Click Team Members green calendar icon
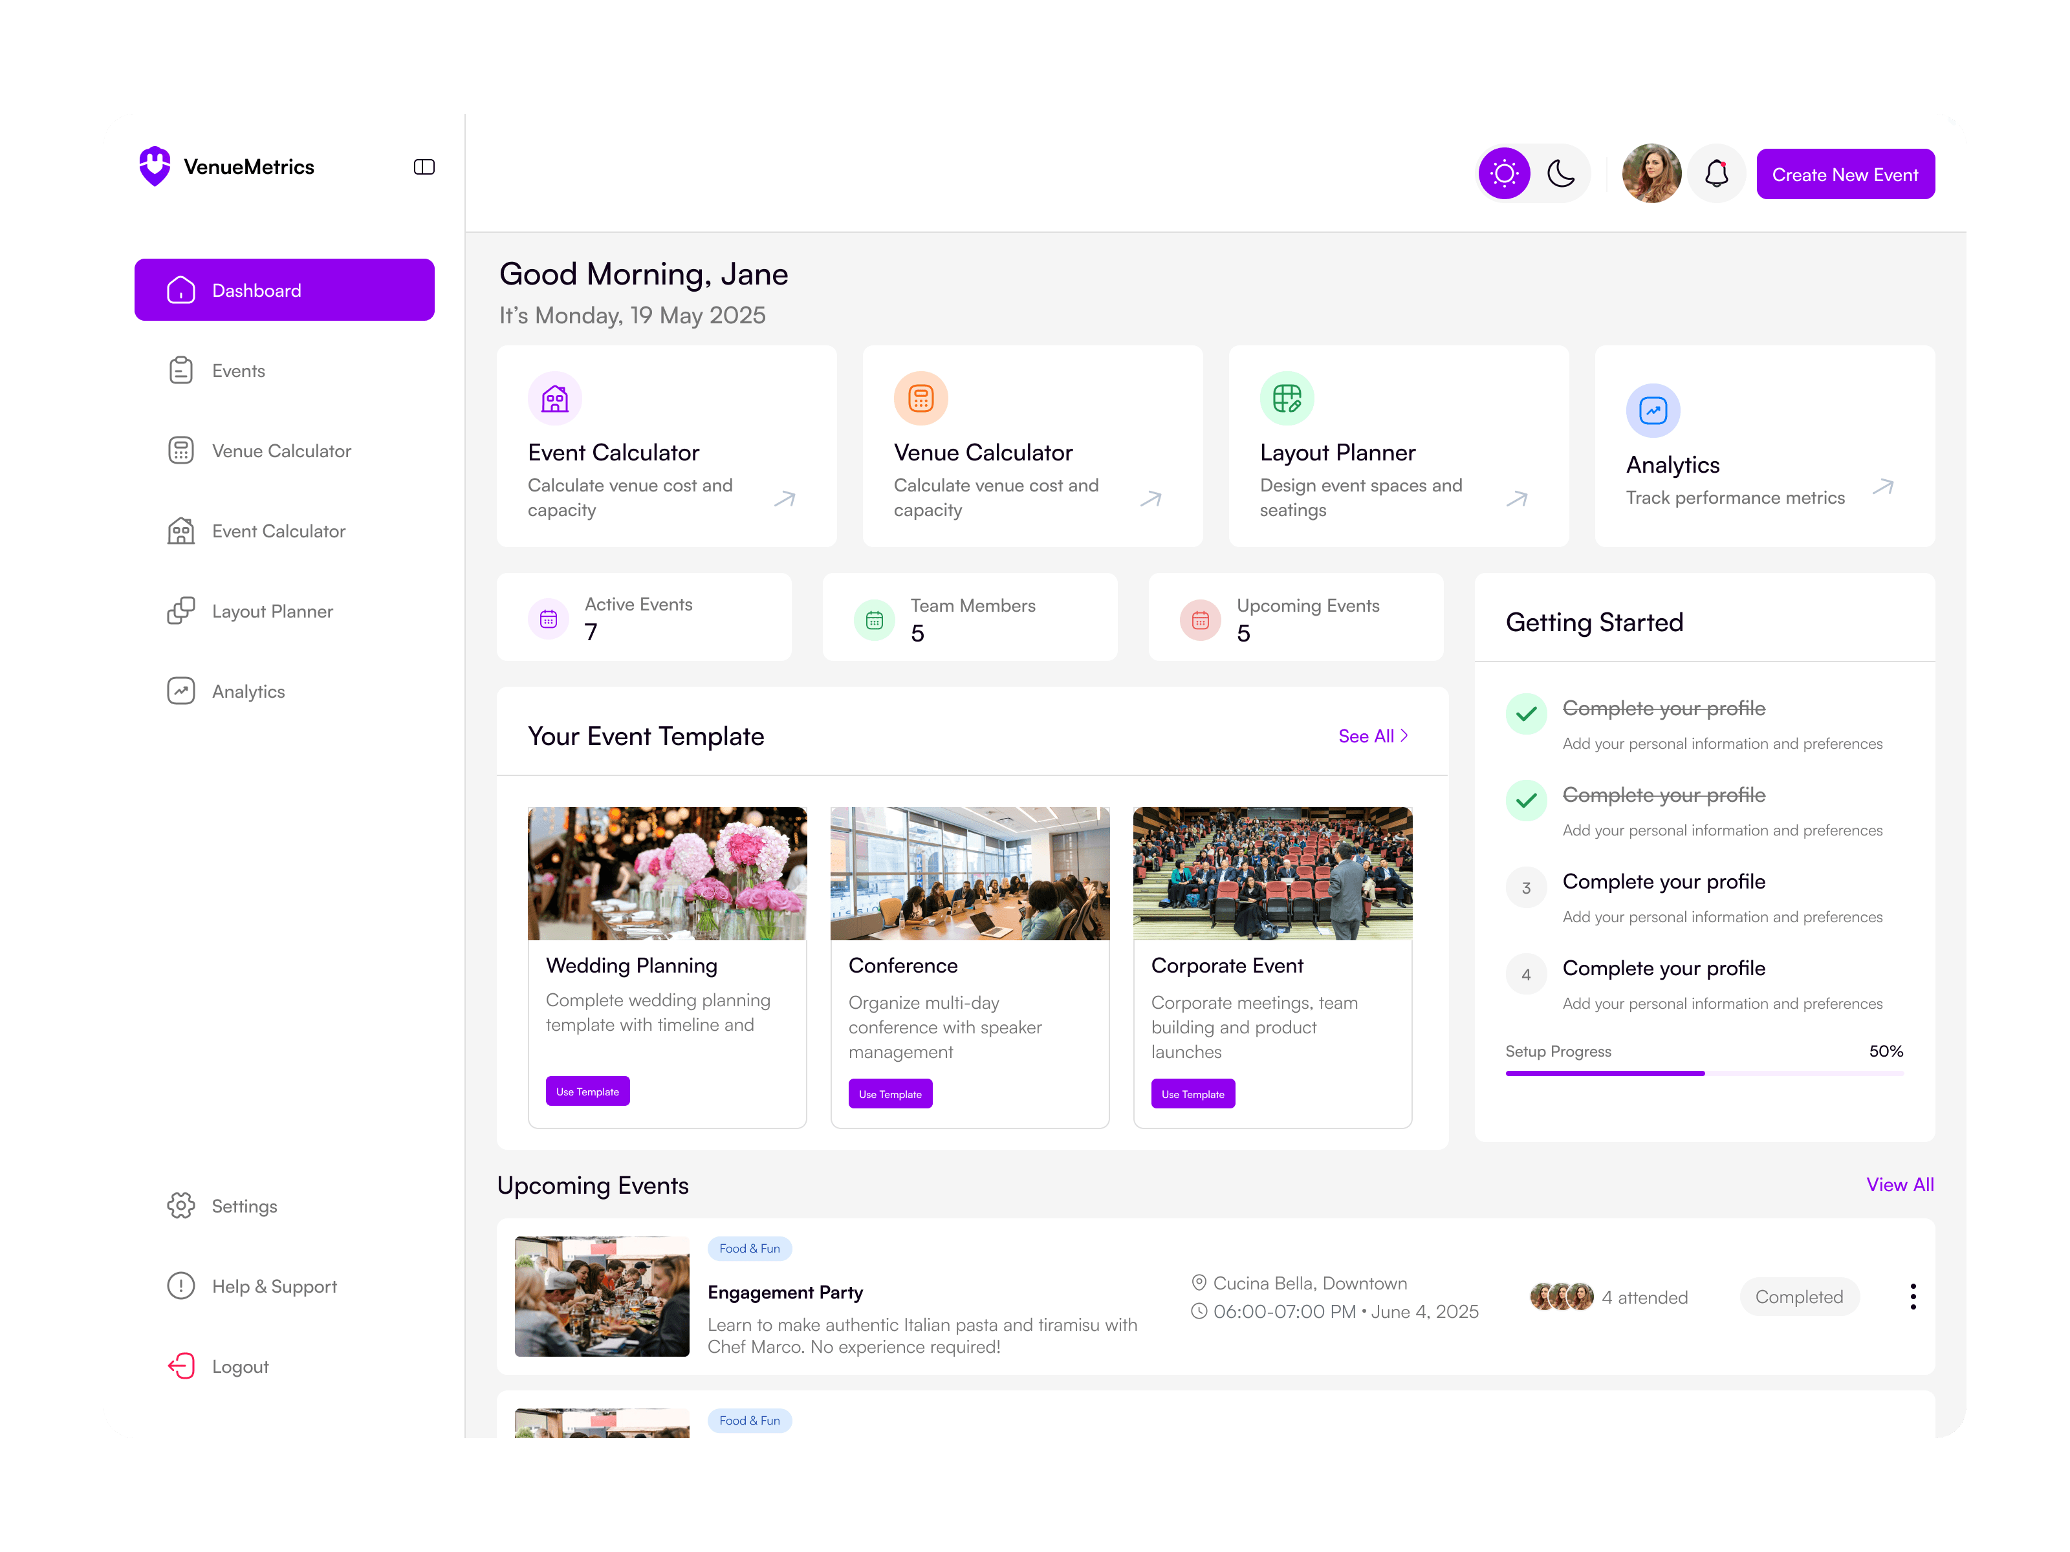Screen dimensions: 2070x1552 point(874,620)
